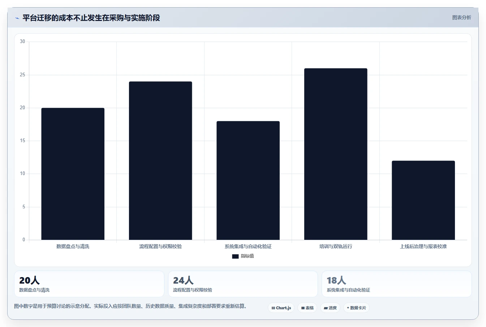Image resolution: width=486 pixels, height=327 pixels.
Task: Click the 上线后治理与报表校准 bar in chart
Action: pyautogui.click(x=423, y=200)
